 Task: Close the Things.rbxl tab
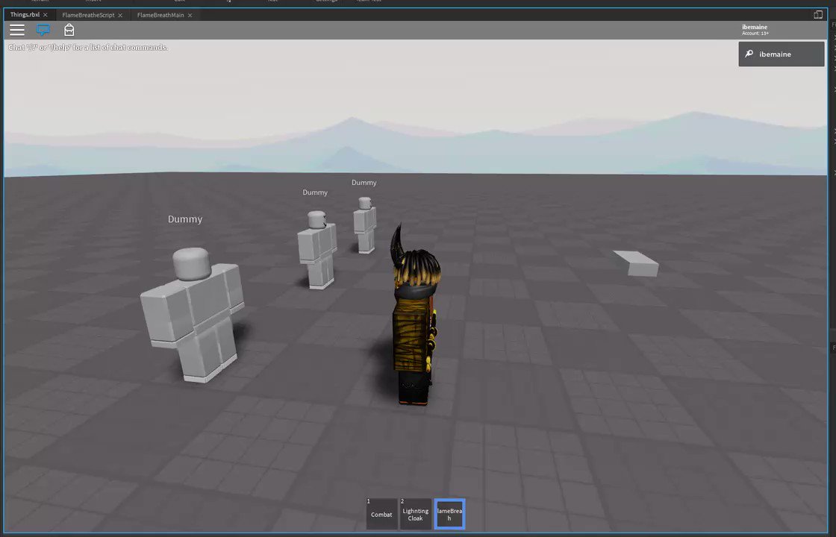pyautogui.click(x=46, y=15)
